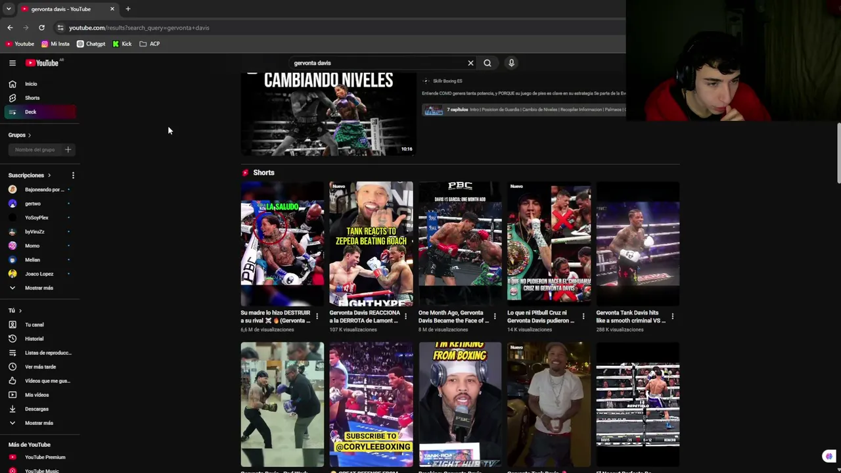
Task: Open the Kick bookmark
Action: 122,44
